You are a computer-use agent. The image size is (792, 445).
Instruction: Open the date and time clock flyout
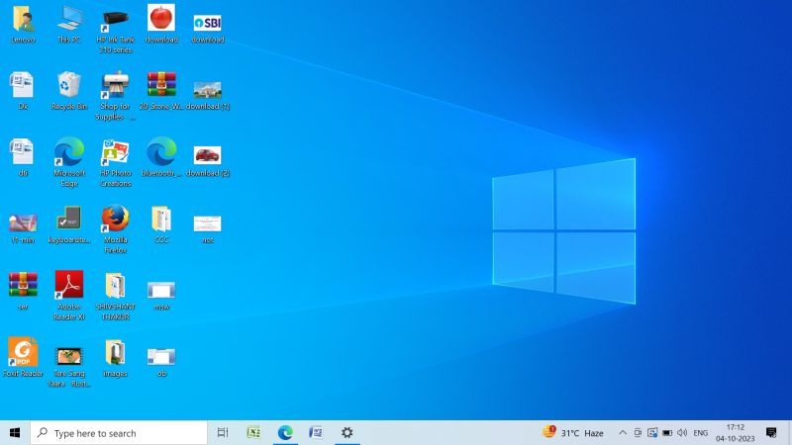pyautogui.click(x=736, y=433)
